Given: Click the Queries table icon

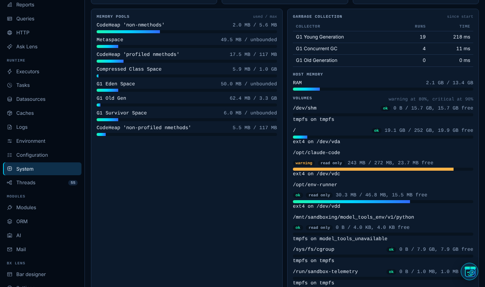Looking at the screenshot, I should tap(9, 19).
